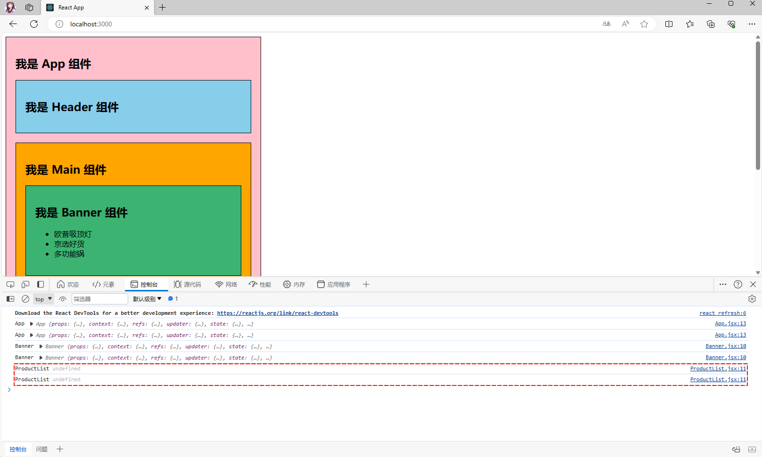Toggle the console sidebar panel icon
Image resolution: width=762 pixels, height=457 pixels.
[x=10, y=299]
